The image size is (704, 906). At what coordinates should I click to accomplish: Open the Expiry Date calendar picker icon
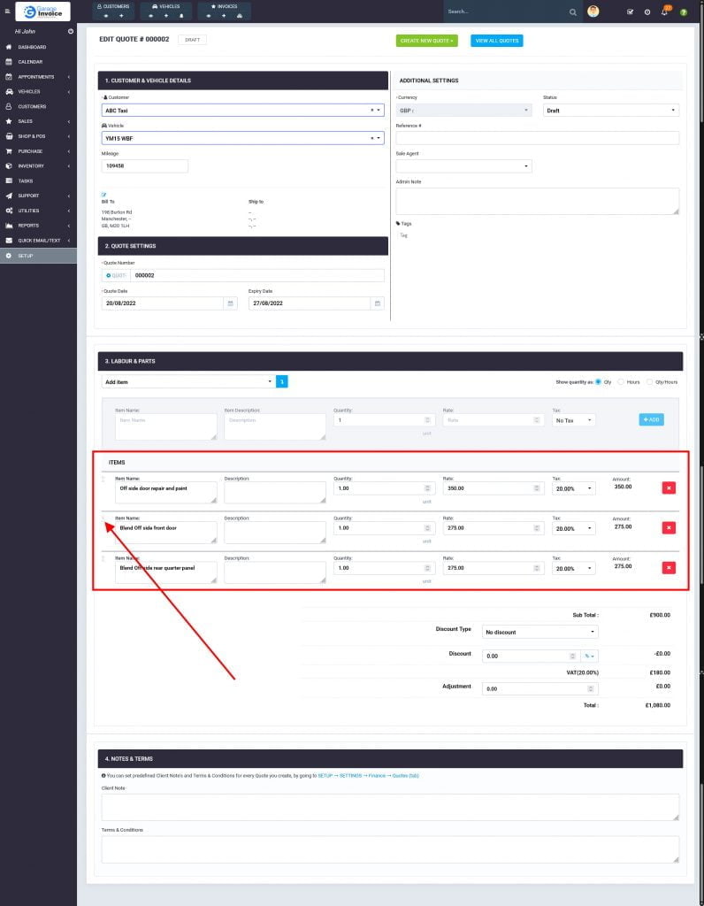378,303
